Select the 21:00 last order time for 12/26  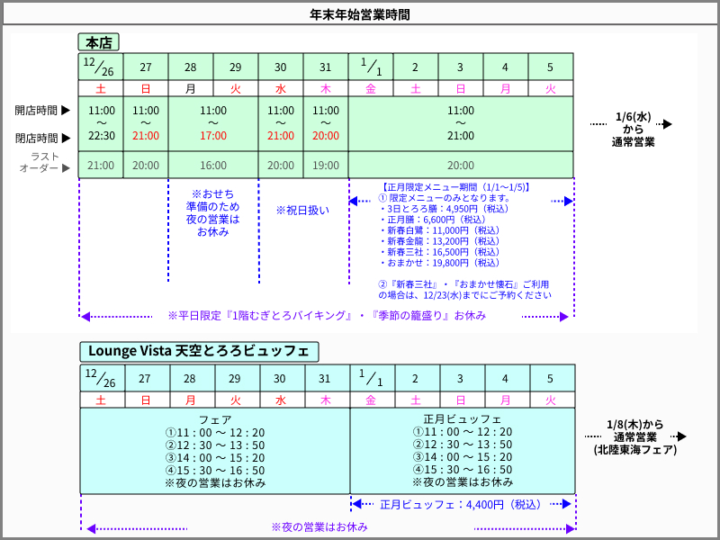point(101,166)
